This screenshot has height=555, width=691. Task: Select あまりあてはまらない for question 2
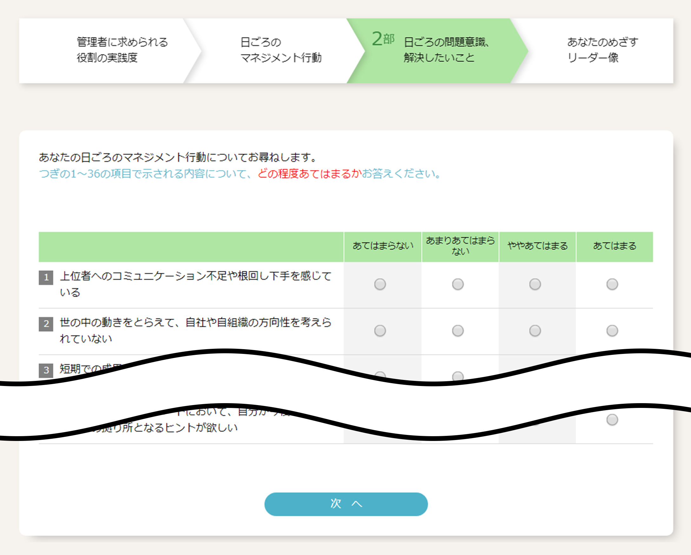[458, 331]
